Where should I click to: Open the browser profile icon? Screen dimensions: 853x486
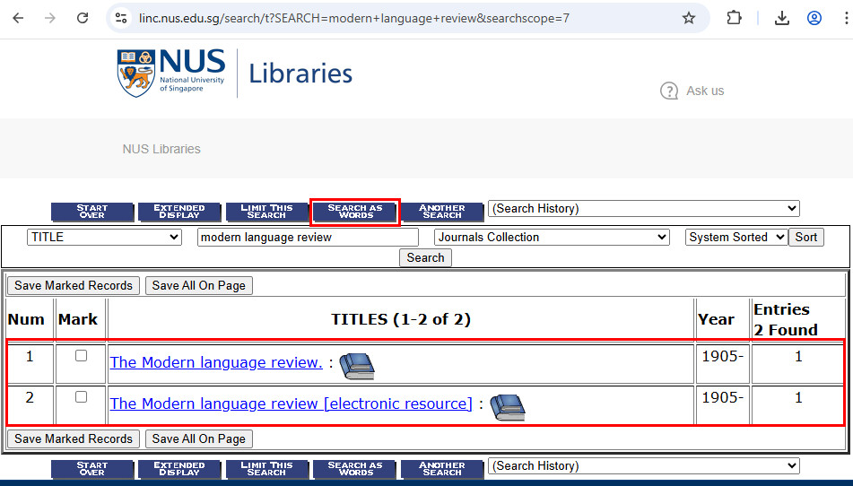pos(814,18)
